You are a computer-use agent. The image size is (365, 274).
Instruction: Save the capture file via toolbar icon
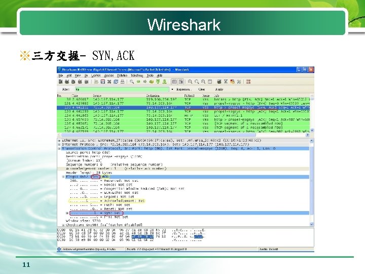coord(102,82)
